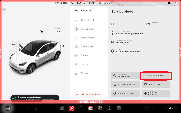Open the music app in dock
The height and width of the screenshot is (113, 181).
coord(62,108)
